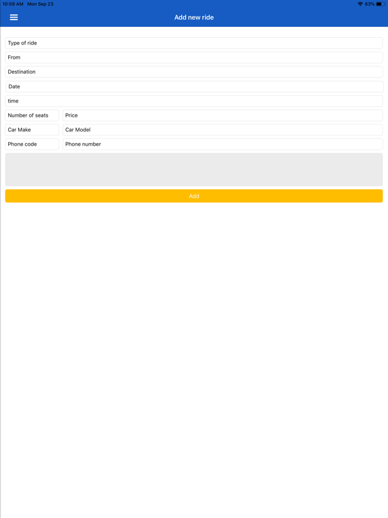Select the Type of ride field
The image size is (388, 518).
pyautogui.click(x=194, y=43)
